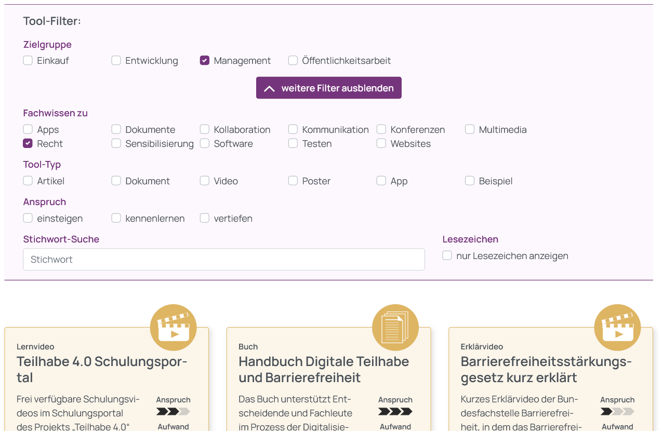Check the Kommunikation checkbox
The height and width of the screenshot is (433, 663).
click(293, 129)
